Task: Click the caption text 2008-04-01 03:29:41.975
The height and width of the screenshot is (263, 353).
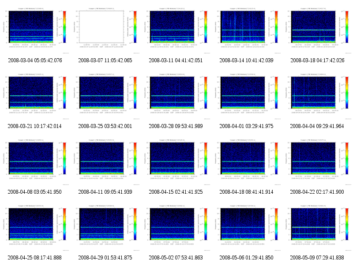Action: 247,126
